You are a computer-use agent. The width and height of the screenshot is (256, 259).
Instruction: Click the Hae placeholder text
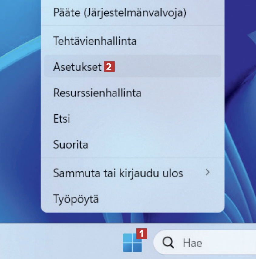click(x=192, y=243)
